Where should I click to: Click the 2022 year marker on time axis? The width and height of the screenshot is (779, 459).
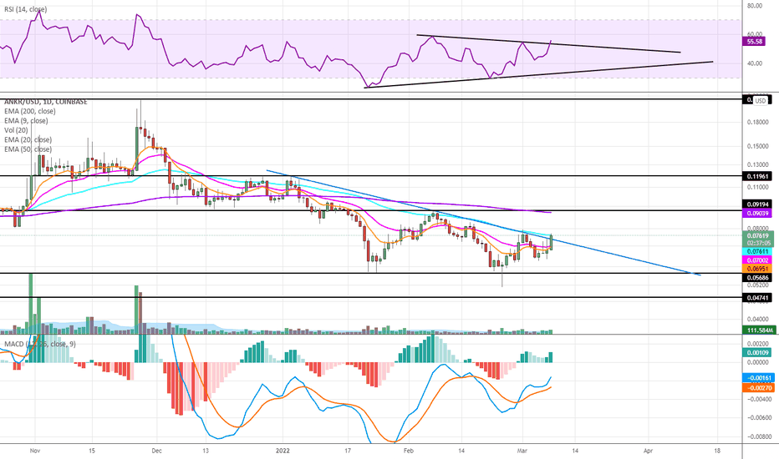(283, 451)
